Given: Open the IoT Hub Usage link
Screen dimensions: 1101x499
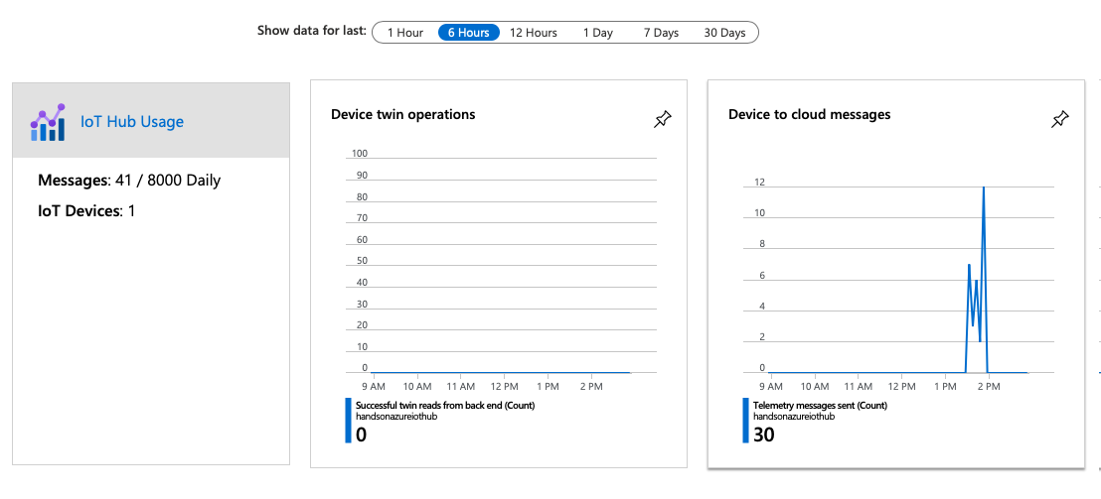Looking at the screenshot, I should click(132, 122).
